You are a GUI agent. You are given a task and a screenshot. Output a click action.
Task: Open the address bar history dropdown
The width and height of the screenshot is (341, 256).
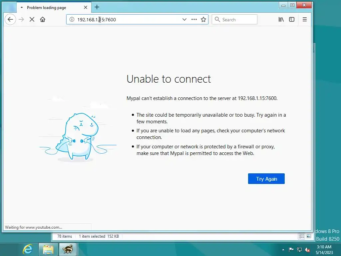pos(184,19)
